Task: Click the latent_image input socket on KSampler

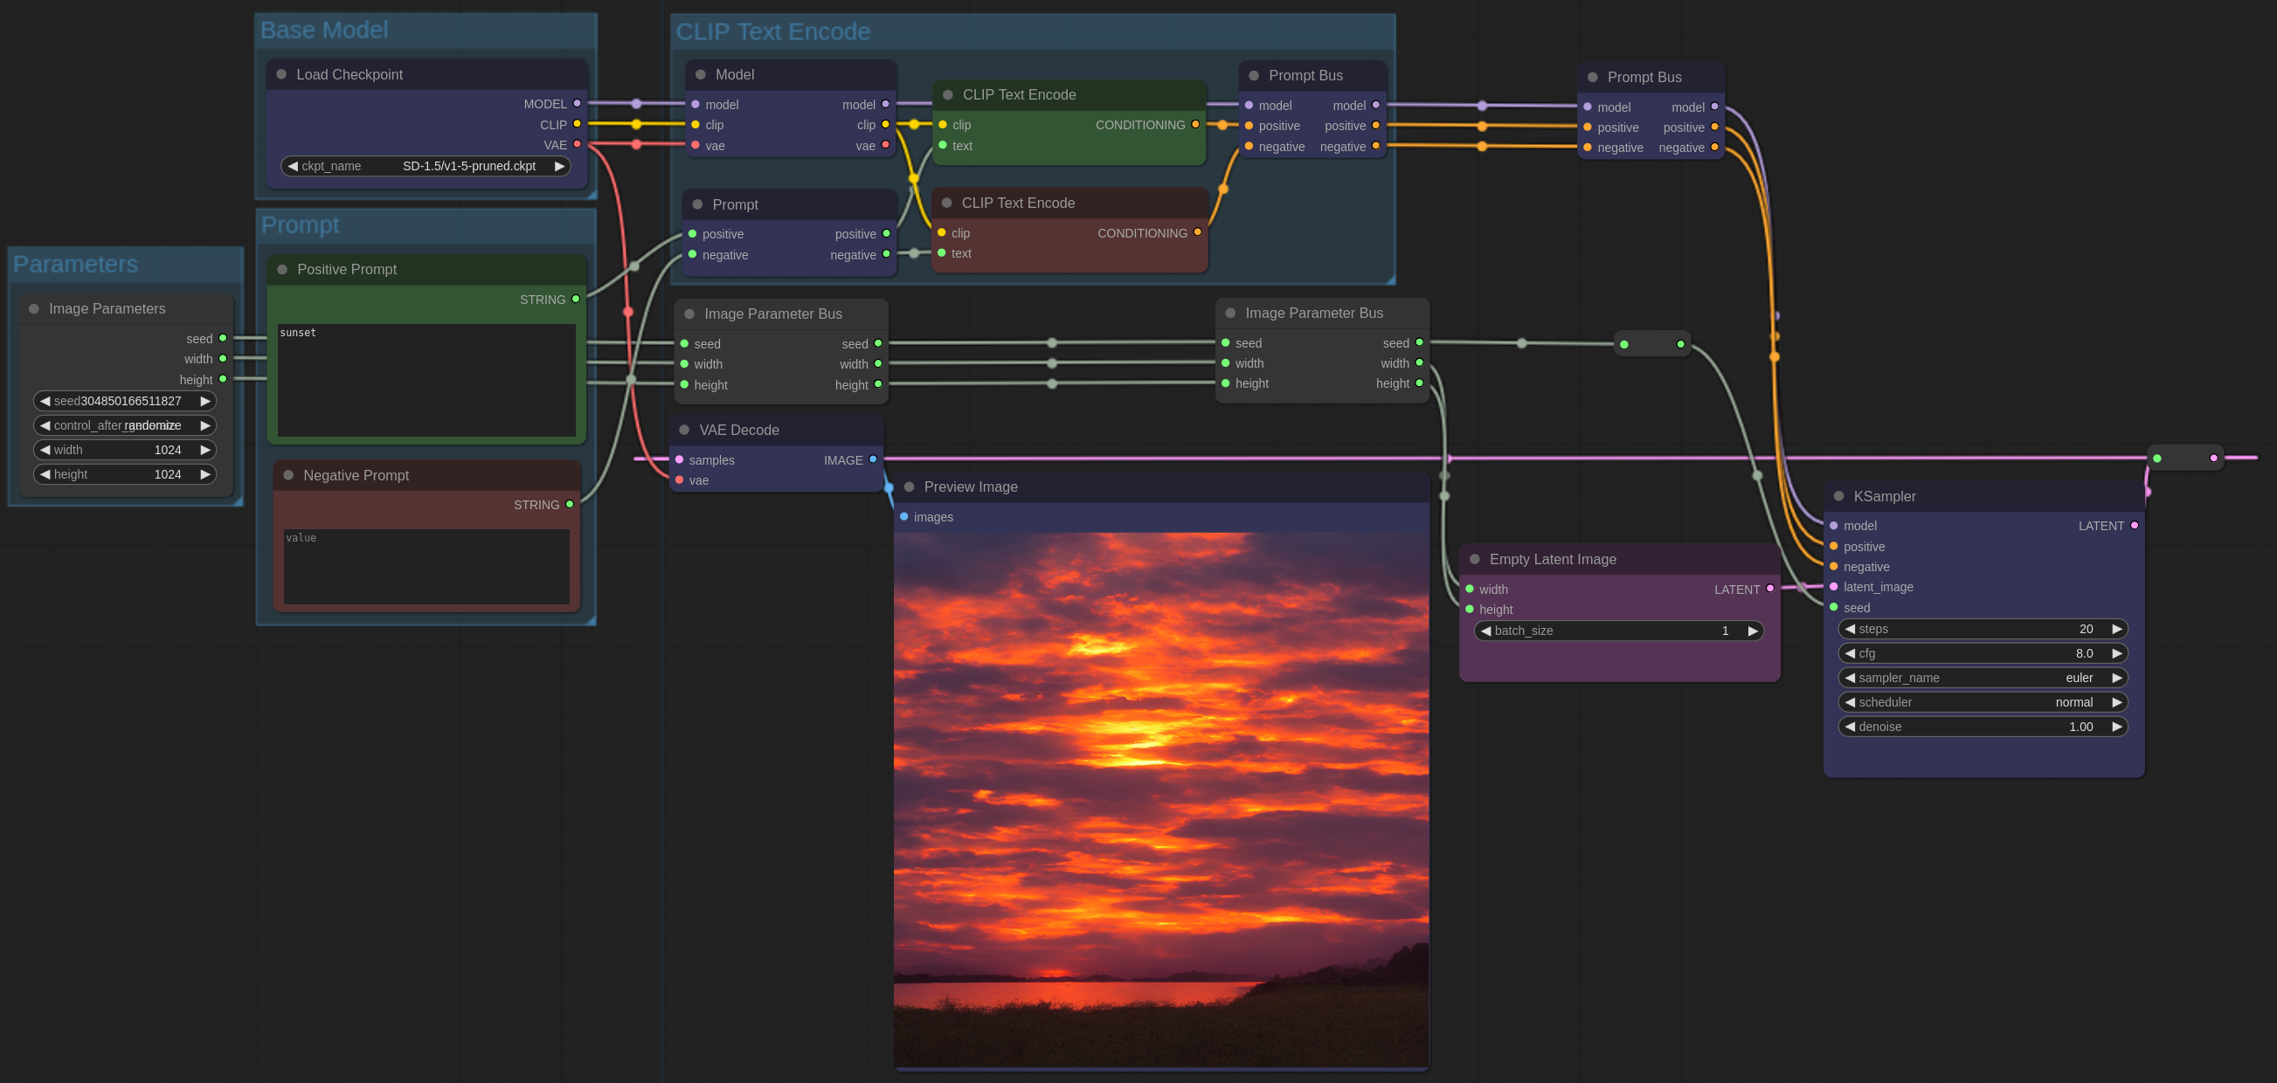Action: pyautogui.click(x=1833, y=587)
